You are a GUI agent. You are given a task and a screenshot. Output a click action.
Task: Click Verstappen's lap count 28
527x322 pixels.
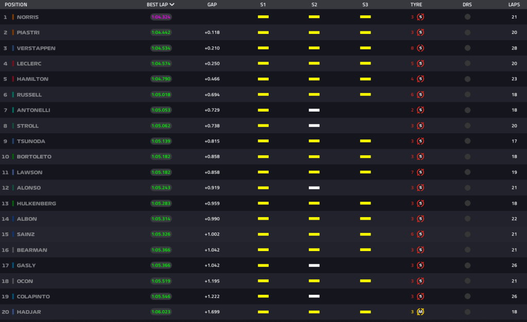tap(514, 48)
